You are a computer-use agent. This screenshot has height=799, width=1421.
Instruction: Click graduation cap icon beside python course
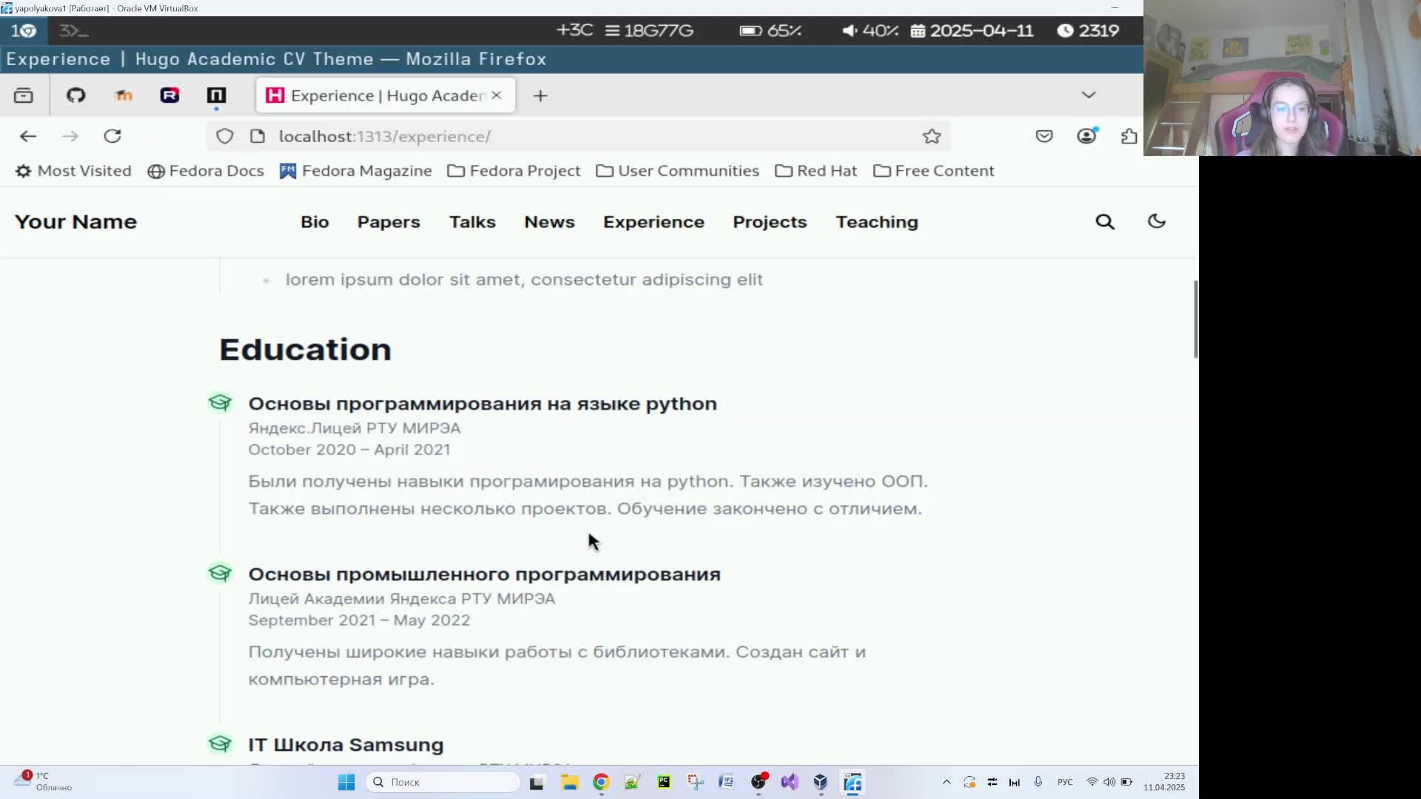[220, 402]
